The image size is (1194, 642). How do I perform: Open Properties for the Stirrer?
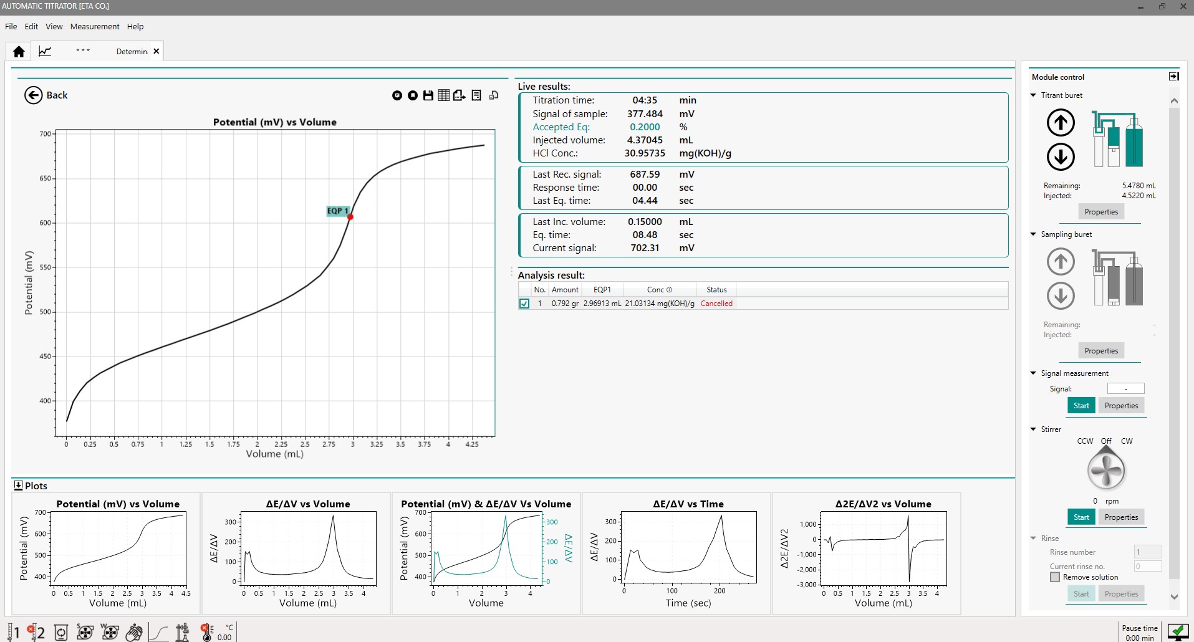coord(1121,517)
